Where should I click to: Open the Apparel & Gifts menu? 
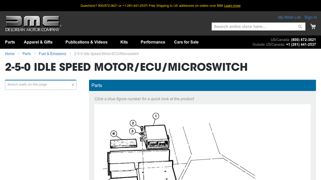tap(38, 42)
